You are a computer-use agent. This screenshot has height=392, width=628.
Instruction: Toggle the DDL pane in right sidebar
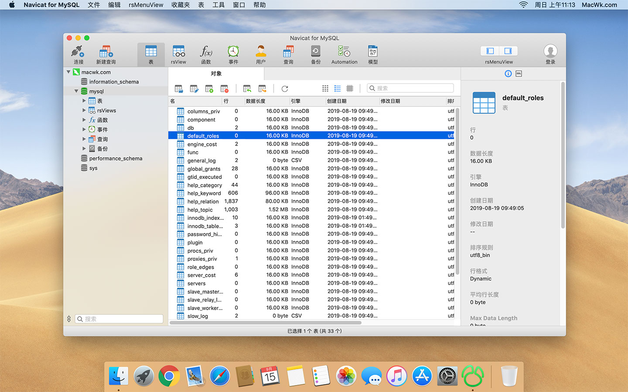[519, 73]
